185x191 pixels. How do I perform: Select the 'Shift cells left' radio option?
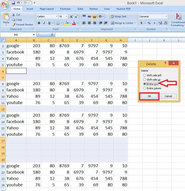coord(144,75)
